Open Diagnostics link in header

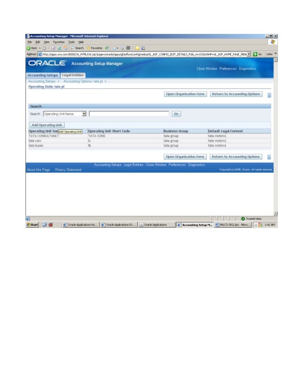247,69
